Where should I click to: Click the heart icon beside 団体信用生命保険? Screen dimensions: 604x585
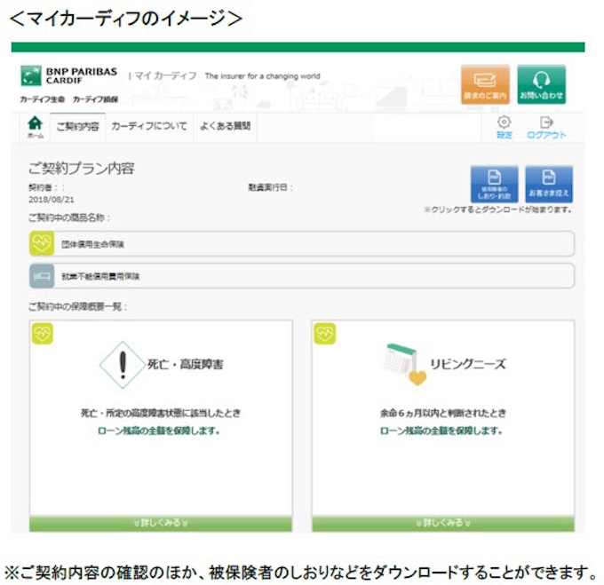[41, 243]
